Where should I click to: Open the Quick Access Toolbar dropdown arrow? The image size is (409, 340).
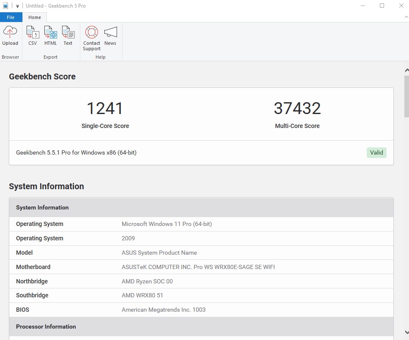click(17, 6)
